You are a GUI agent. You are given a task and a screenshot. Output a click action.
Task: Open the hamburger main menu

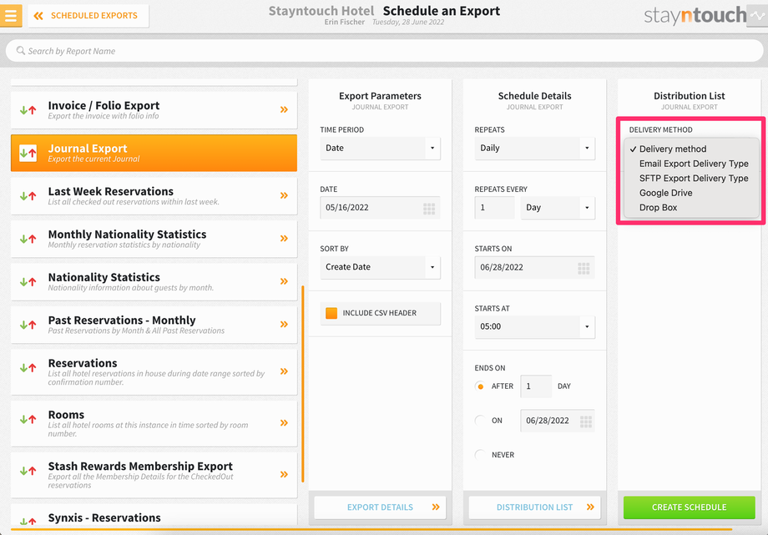(x=10, y=15)
